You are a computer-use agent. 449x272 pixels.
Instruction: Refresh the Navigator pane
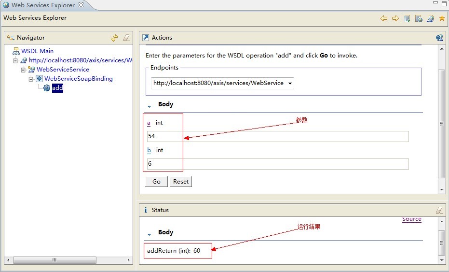click(x=114, y=38)
